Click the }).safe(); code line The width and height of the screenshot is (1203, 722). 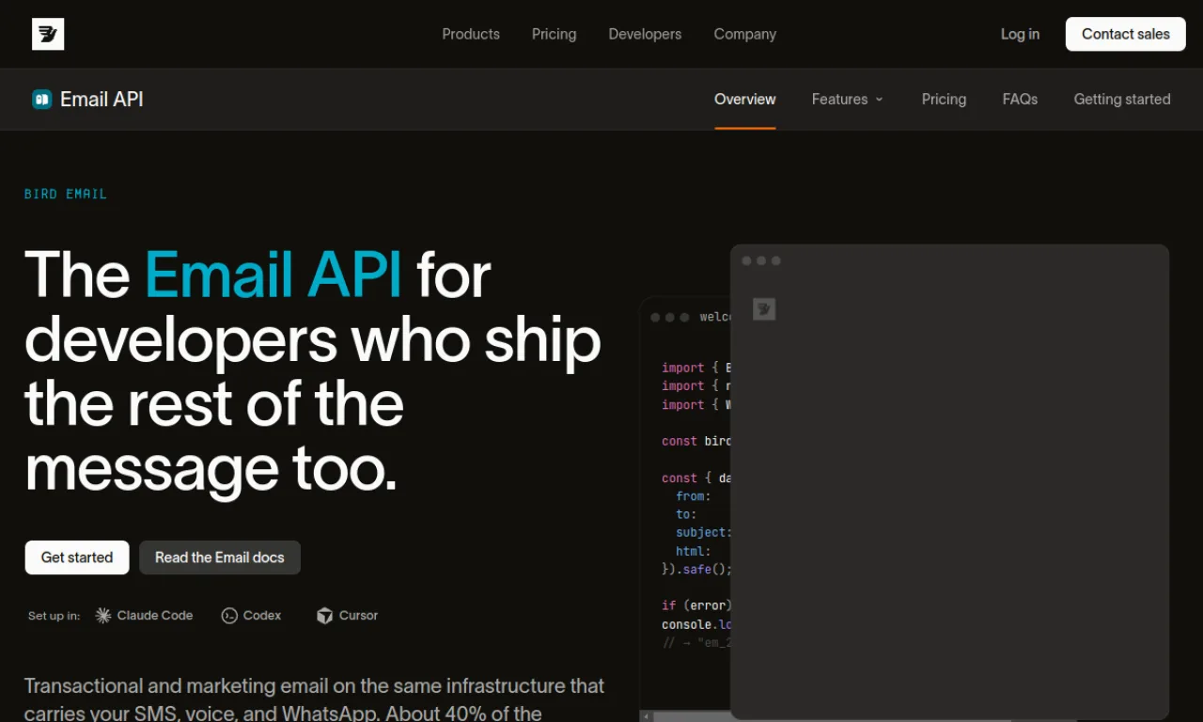tap(696, 570)
